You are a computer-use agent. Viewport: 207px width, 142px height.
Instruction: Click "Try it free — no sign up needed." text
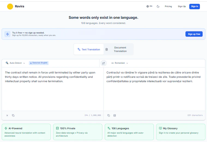pyautogui.click(x=28, y=33)
